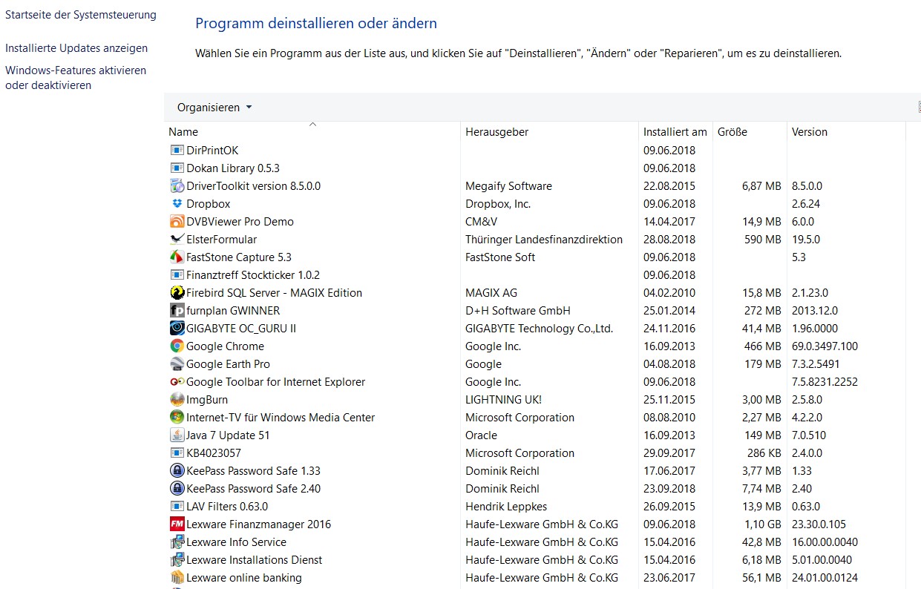The width and height of the screenshot is (921, 589).
Task: Select the Firebird SQL Server icon
Action: point(177,293)
